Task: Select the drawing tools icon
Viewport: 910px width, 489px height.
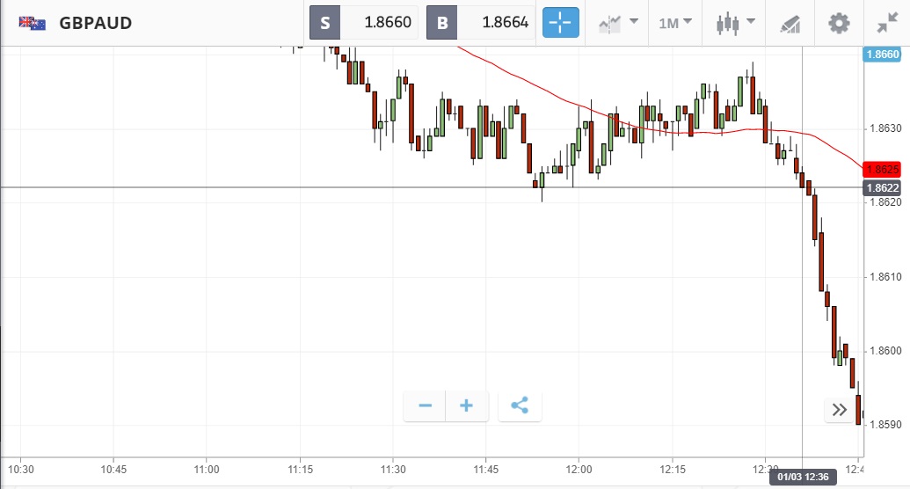Action: [x=790, y=24]
